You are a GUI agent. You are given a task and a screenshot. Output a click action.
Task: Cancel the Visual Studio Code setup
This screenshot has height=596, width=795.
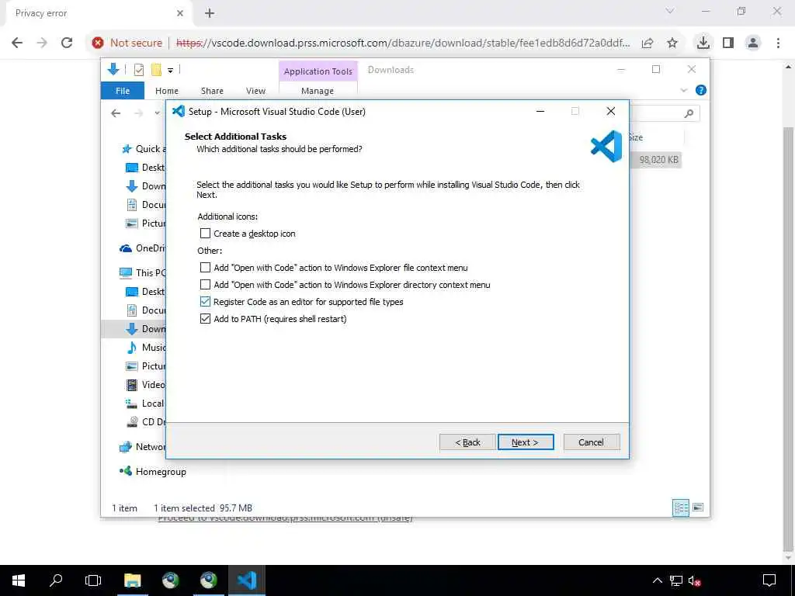tap(591, 442)
